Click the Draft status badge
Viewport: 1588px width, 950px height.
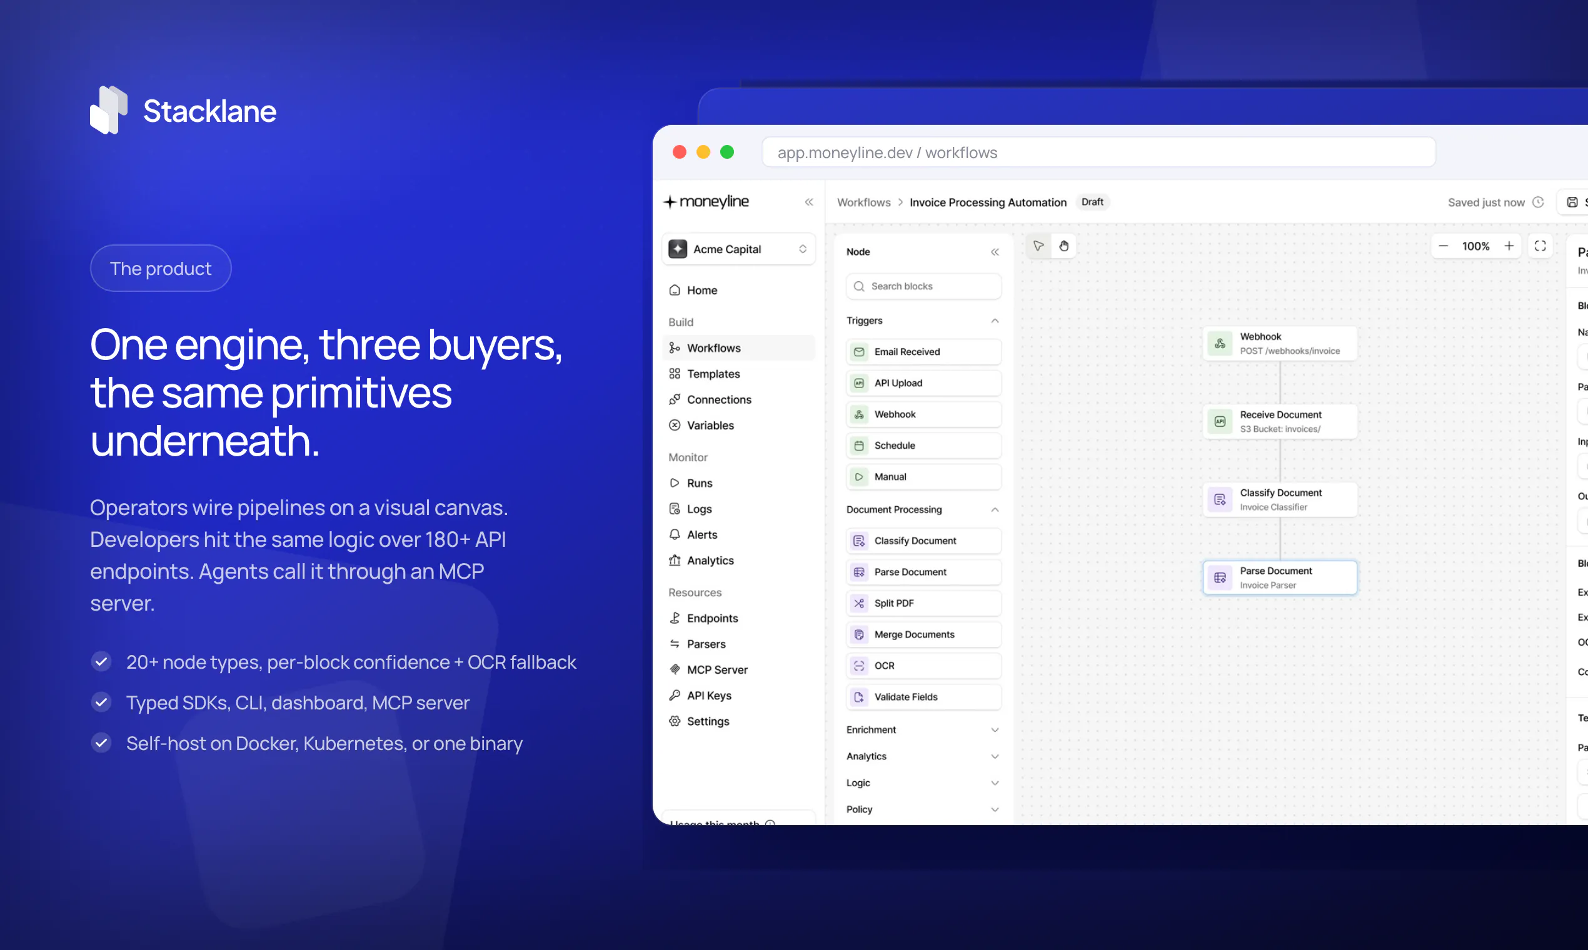point(1092,202)
